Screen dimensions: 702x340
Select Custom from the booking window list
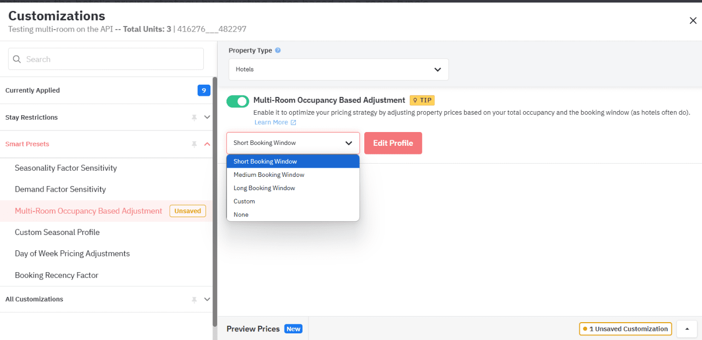[244, 201]
